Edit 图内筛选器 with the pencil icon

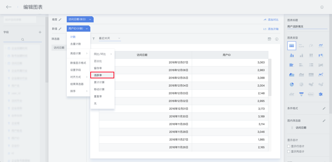[x=324, y=121]
